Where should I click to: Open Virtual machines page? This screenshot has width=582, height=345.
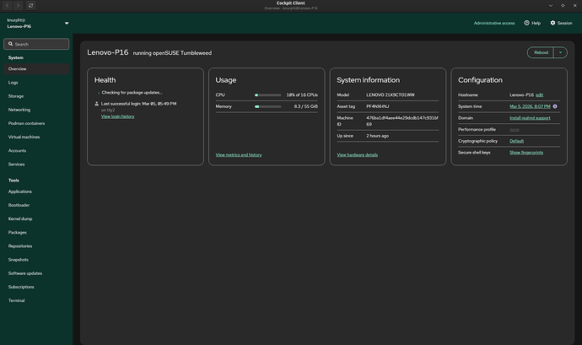[x=36, y=137]
